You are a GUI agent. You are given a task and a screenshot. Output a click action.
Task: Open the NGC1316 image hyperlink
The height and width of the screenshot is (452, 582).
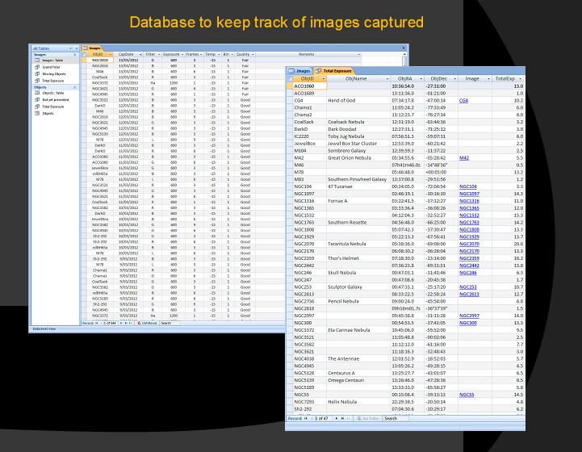tap(469, 201)
